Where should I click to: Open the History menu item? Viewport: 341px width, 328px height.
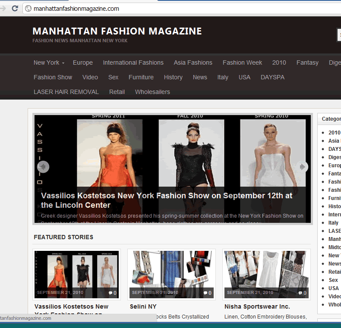(x=173, y=77)
